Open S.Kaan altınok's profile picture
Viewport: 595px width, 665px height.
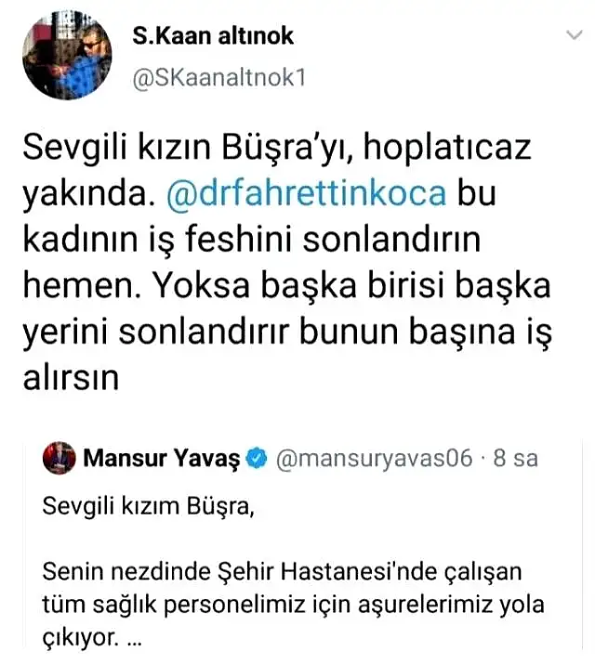(67, 55)
